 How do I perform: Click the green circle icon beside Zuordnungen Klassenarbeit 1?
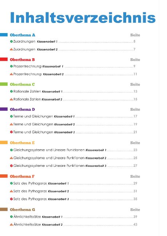(x=11, y=42)
